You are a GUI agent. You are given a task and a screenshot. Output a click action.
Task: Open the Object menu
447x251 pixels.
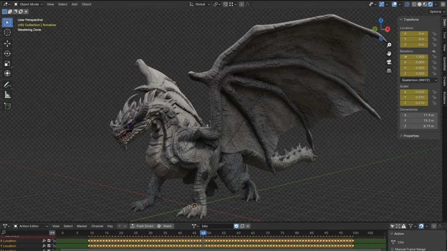[x=86, y=4]
